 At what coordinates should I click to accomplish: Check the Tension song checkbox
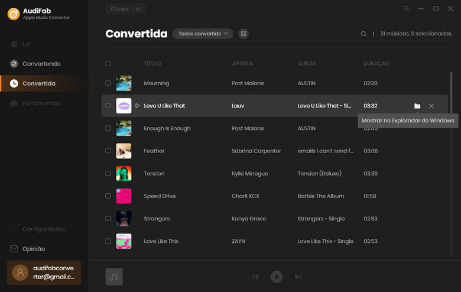click(108, 173)
